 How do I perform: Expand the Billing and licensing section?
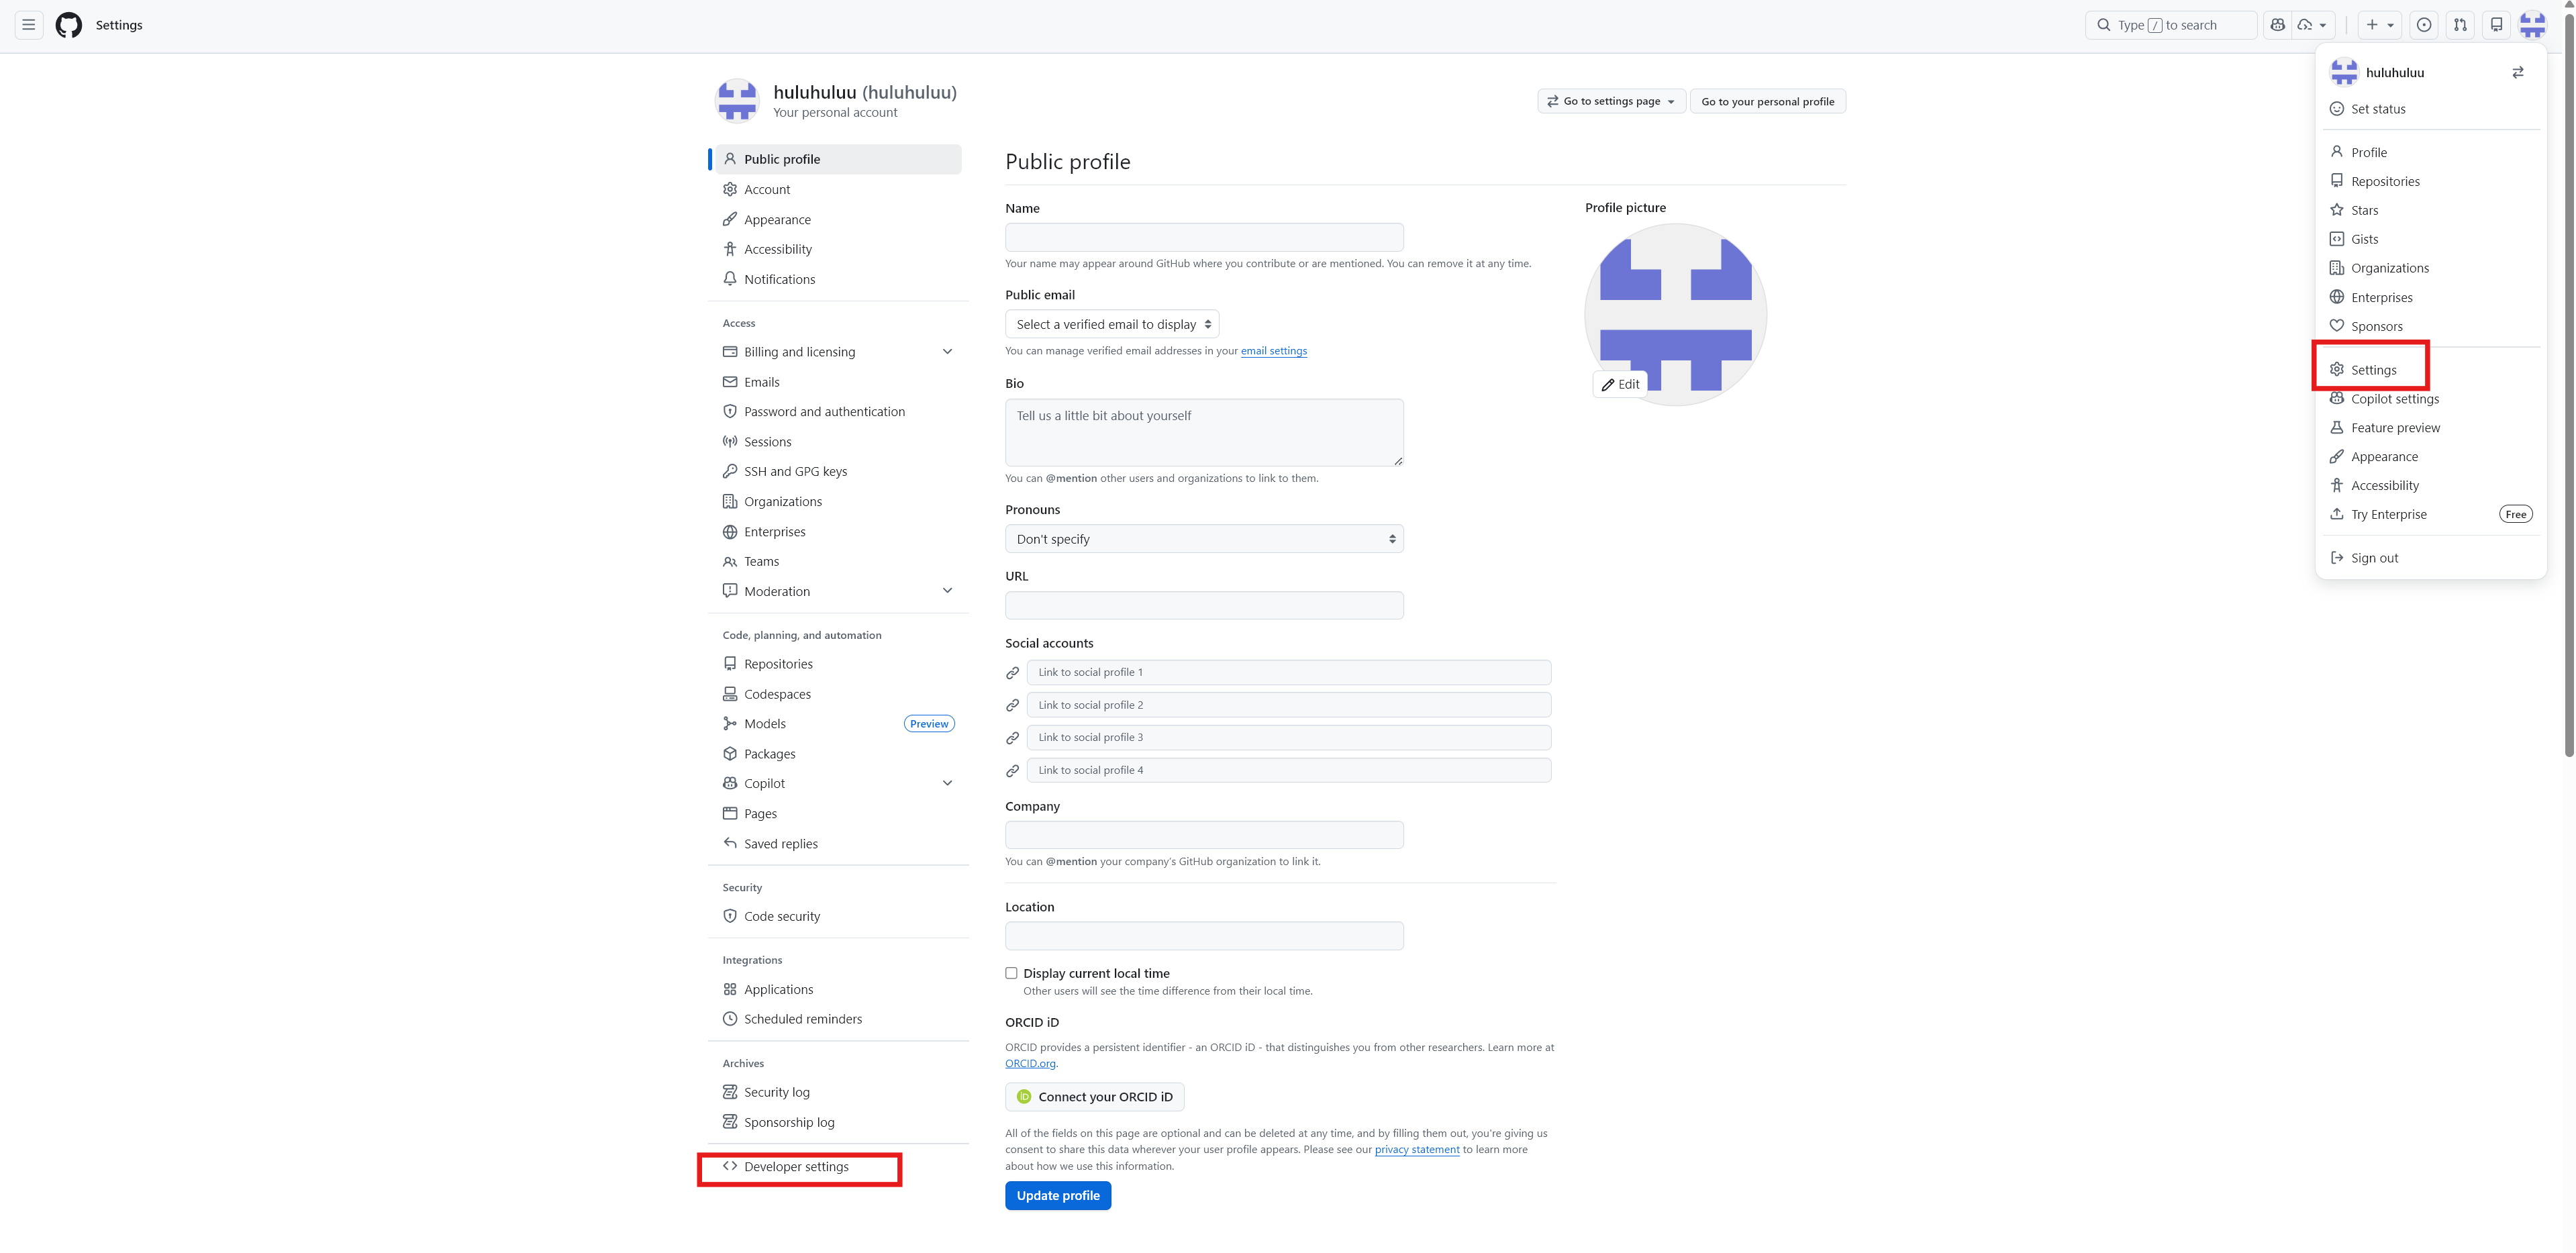(x=946, y=352)
